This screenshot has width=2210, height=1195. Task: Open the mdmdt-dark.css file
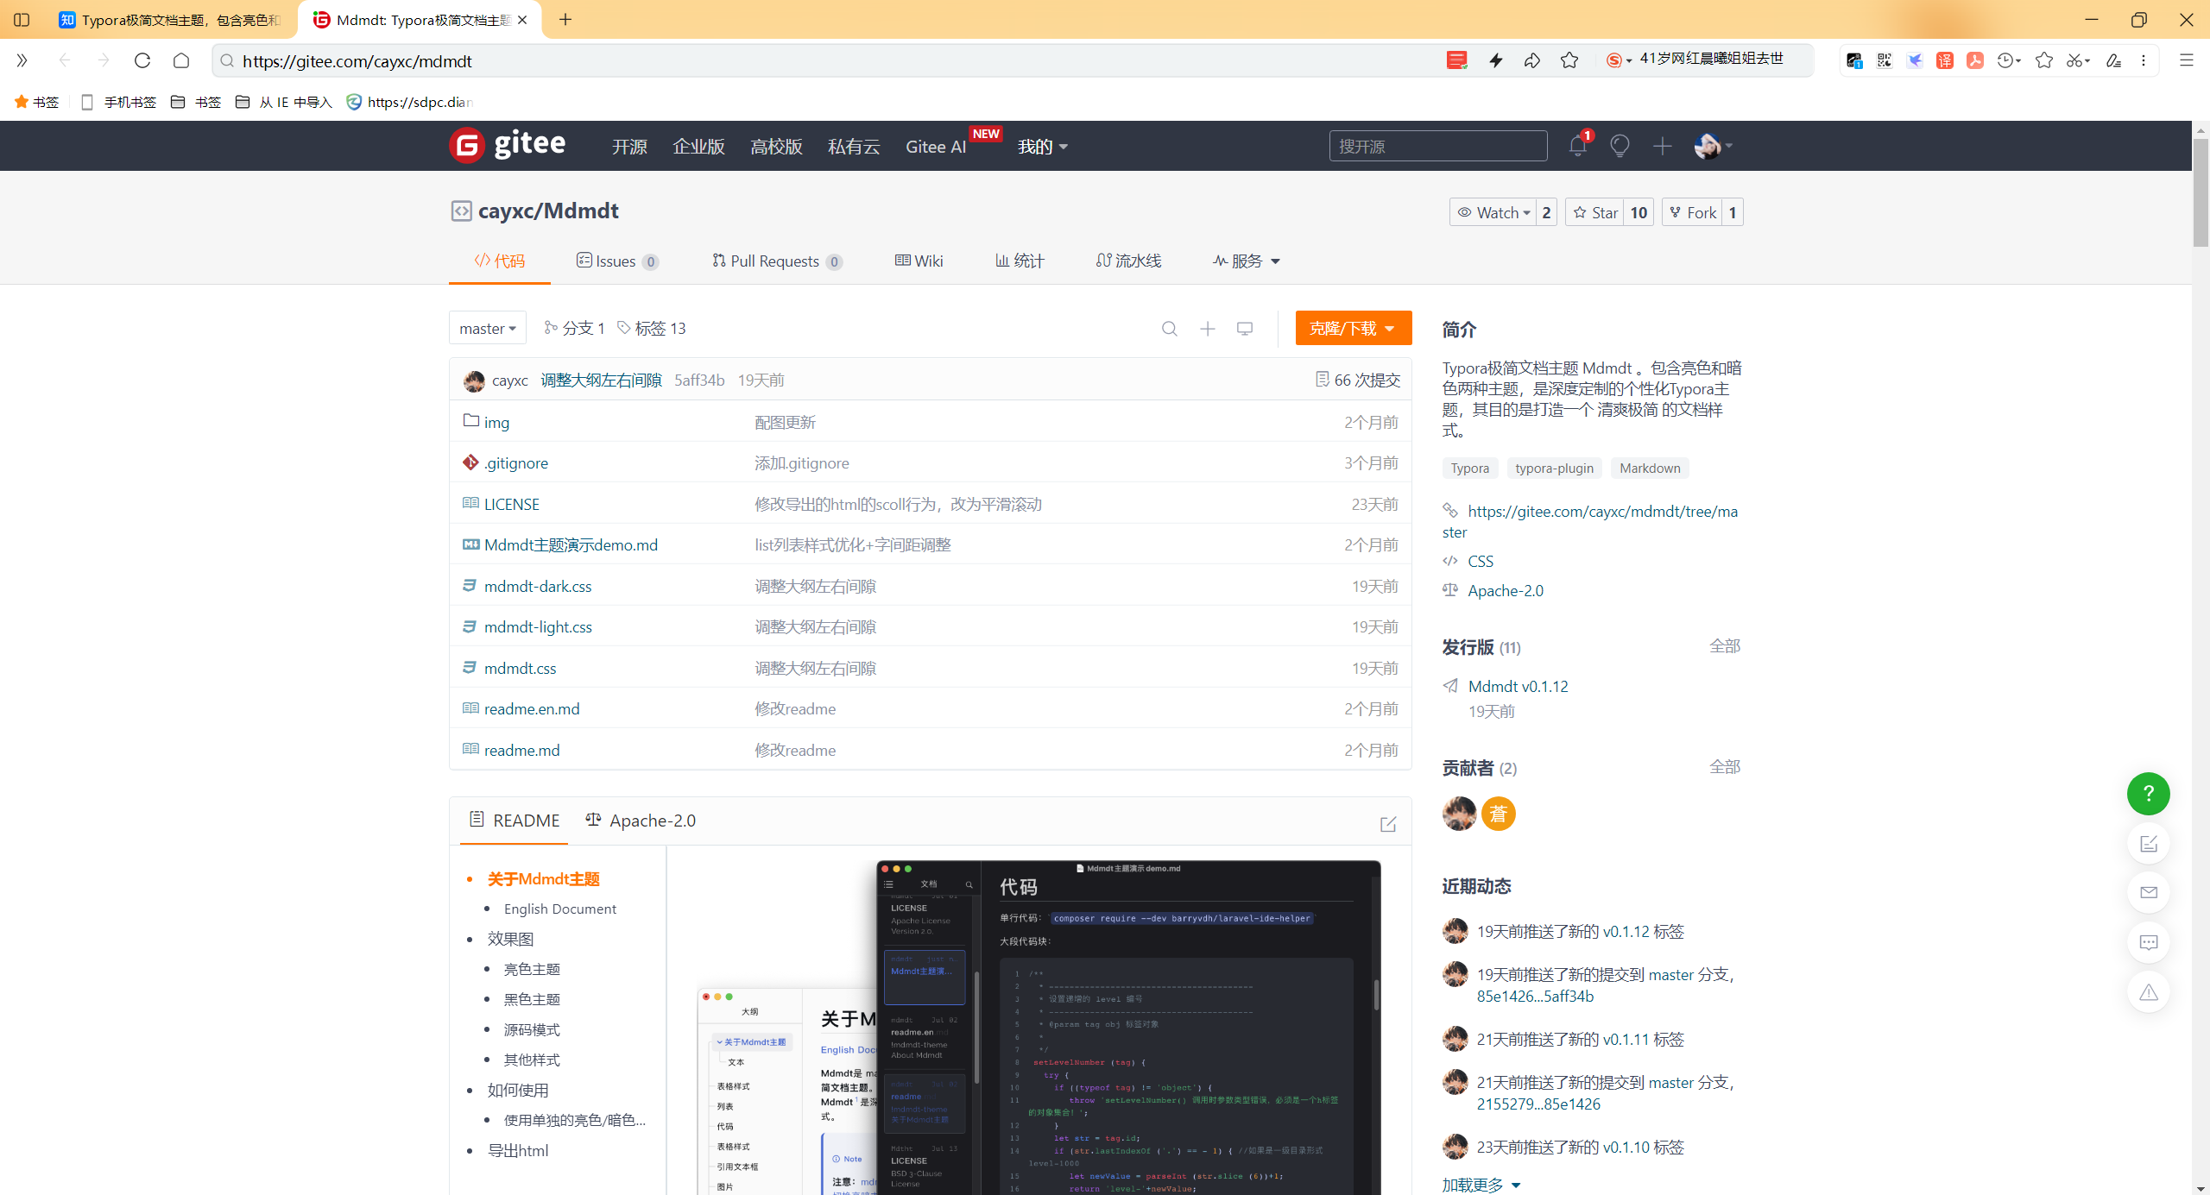click(x=538, y=586)
